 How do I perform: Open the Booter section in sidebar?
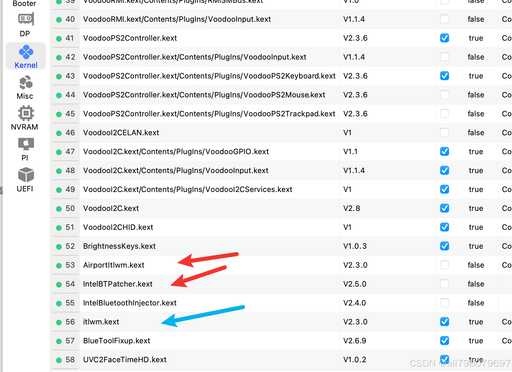point(25,4)
